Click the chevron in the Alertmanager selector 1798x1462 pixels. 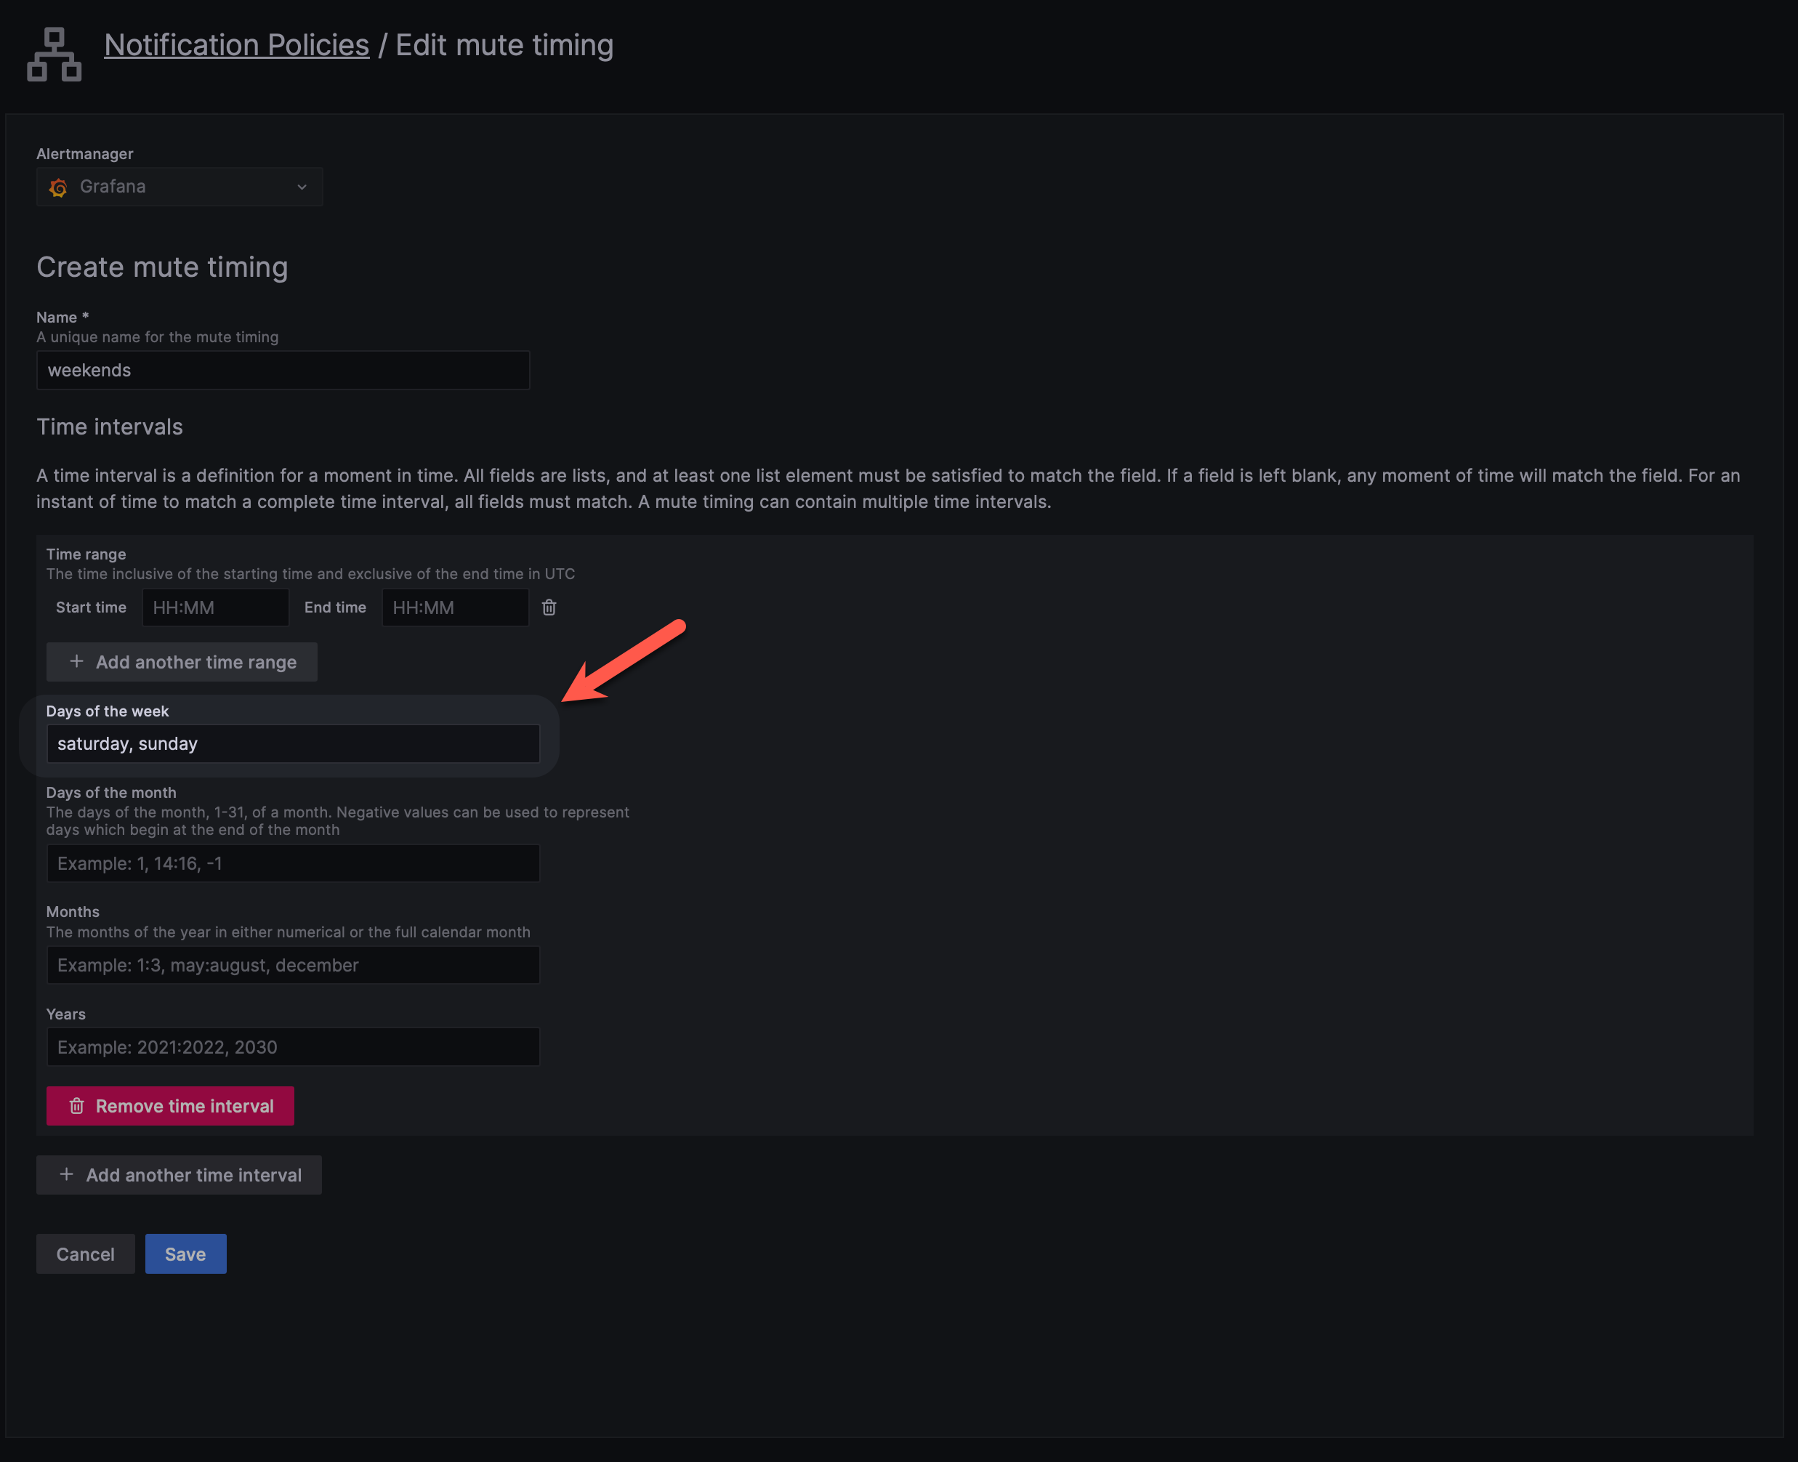tap(301, 187)
